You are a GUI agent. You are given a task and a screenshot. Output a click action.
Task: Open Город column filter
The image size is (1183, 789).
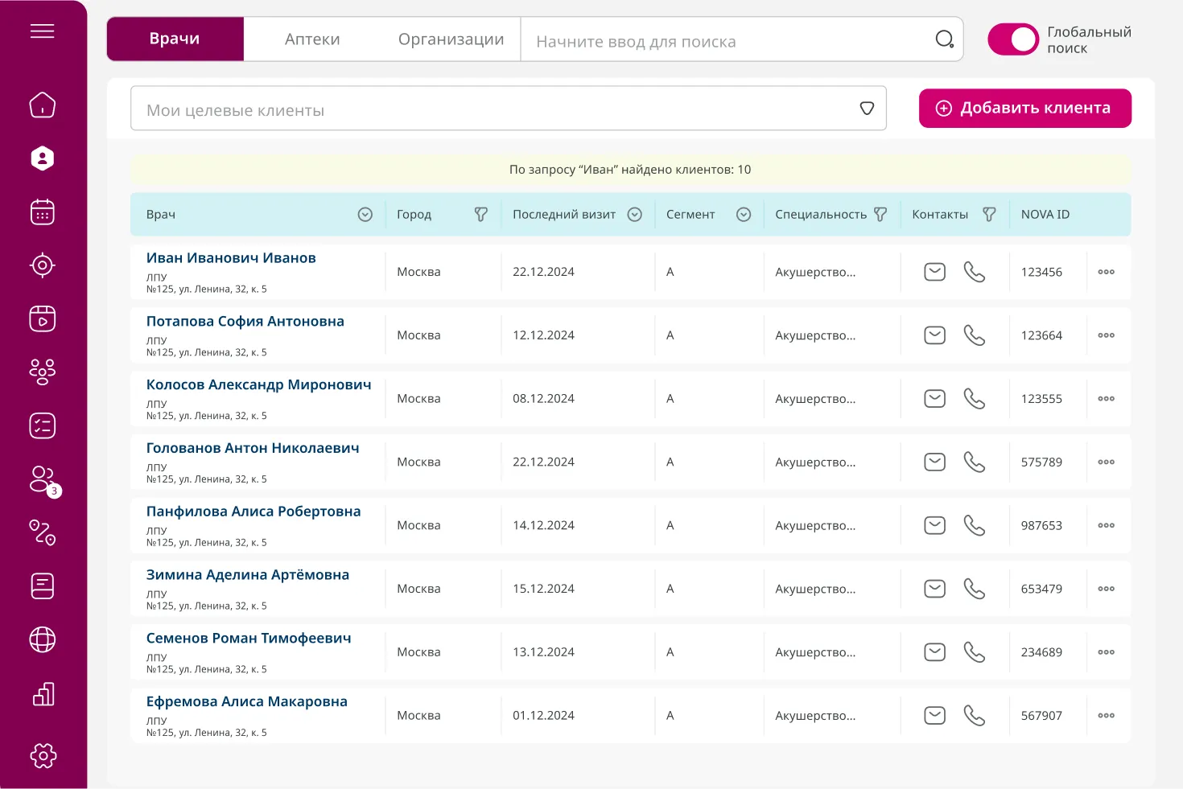tap(480, 215)
